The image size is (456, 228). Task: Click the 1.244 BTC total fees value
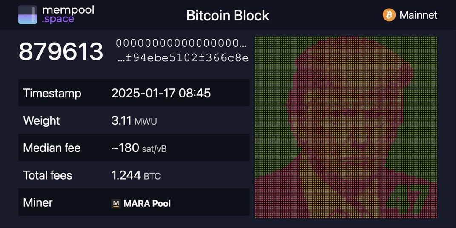click(x=136, y=175)
